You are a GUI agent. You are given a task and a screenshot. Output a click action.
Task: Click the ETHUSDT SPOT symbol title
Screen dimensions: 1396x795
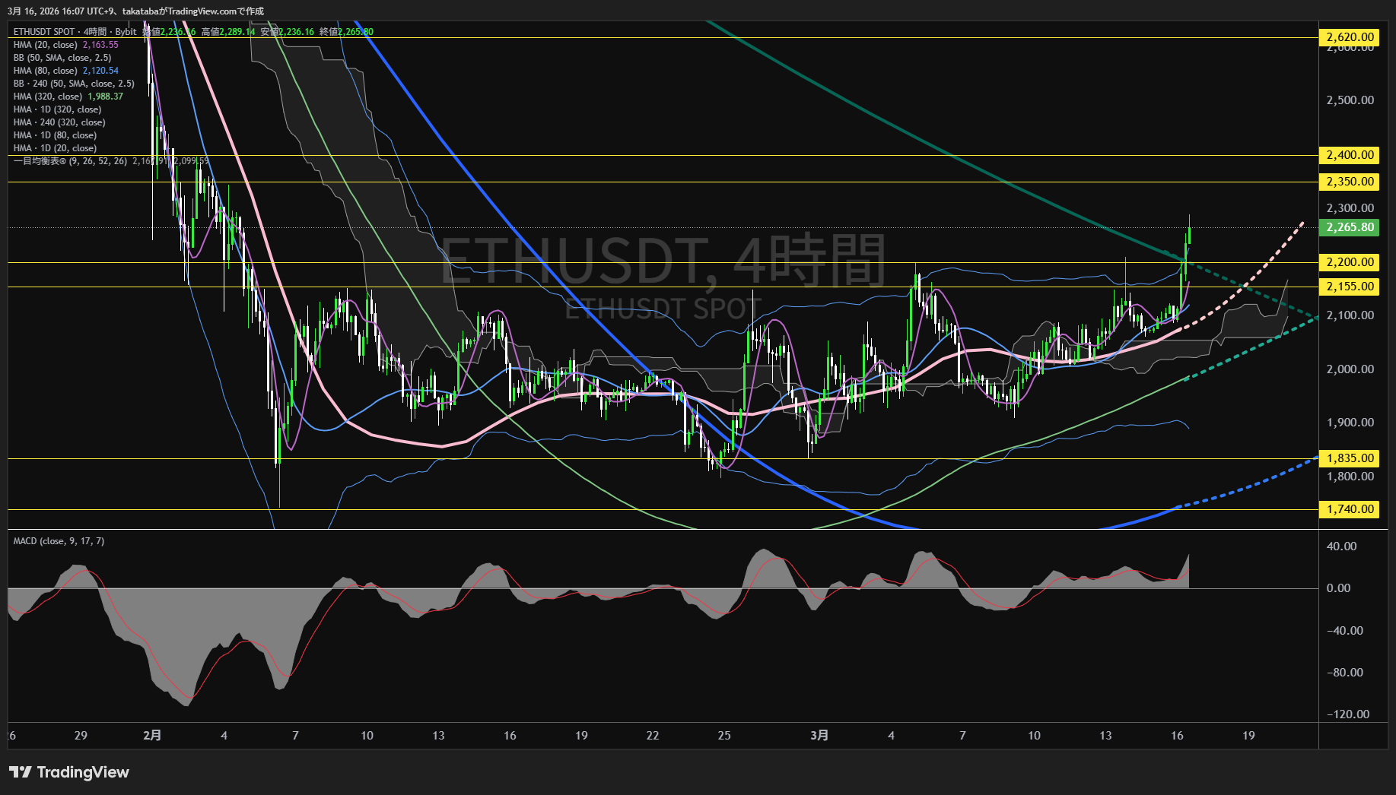(44, 32)
